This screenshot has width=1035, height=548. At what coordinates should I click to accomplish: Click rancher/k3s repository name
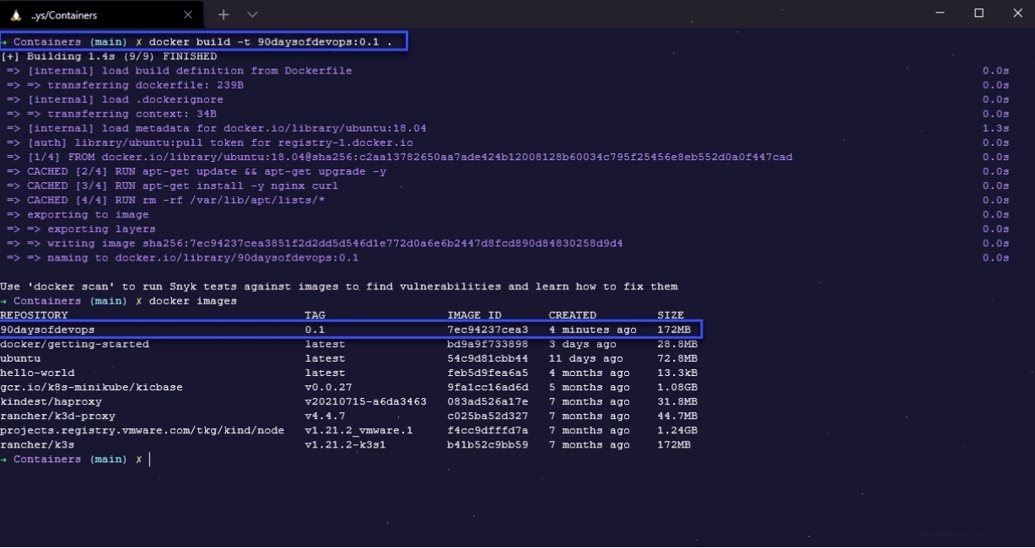37,444
